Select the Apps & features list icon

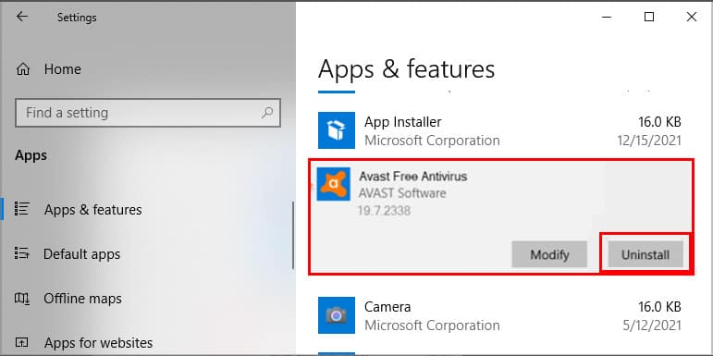pos(22,209)
